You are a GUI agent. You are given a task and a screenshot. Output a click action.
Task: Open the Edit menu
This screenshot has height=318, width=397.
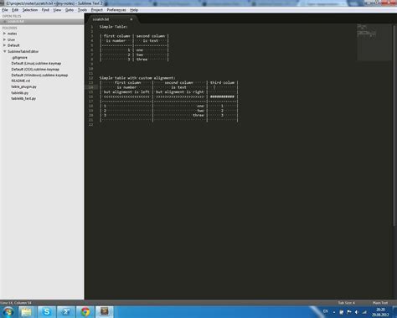15,10
